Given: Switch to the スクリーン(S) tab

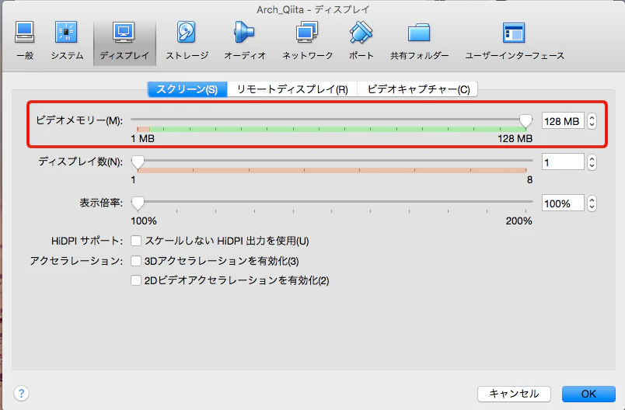Looking at the screenshot, I should 187,89.
